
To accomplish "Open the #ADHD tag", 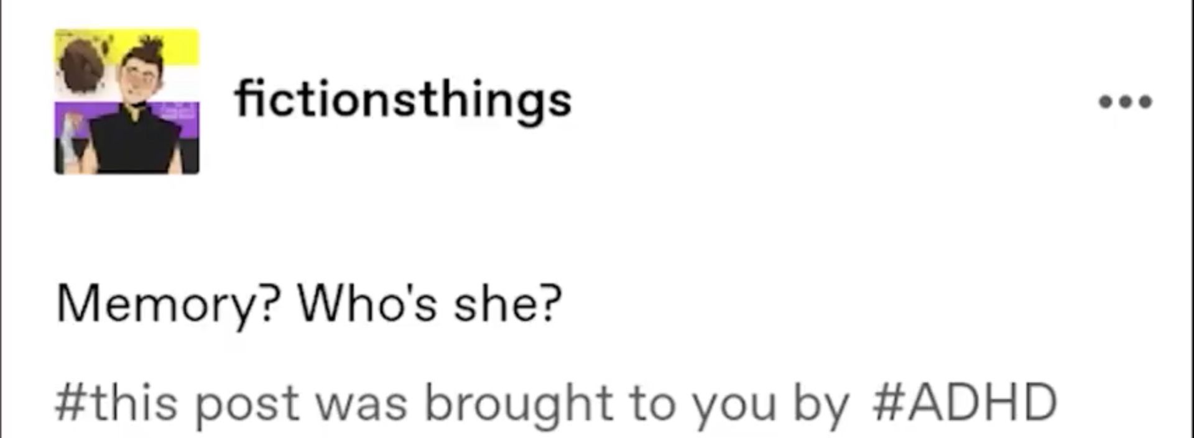I will [x=965, y=403].
